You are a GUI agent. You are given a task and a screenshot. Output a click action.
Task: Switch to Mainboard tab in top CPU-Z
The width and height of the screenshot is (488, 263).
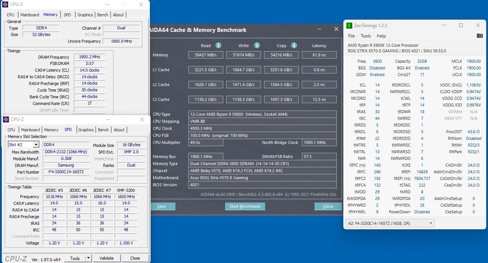coord(30,15)
